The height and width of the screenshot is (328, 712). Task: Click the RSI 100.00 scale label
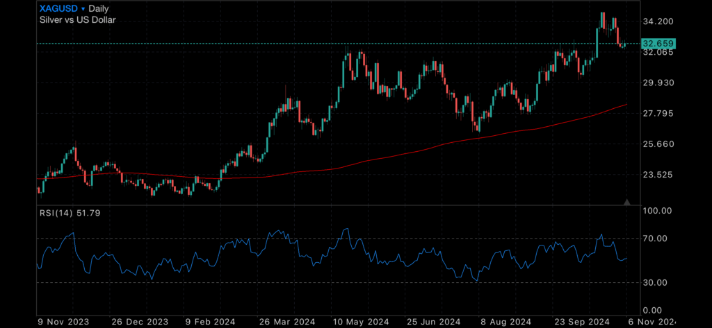point(658,211)
